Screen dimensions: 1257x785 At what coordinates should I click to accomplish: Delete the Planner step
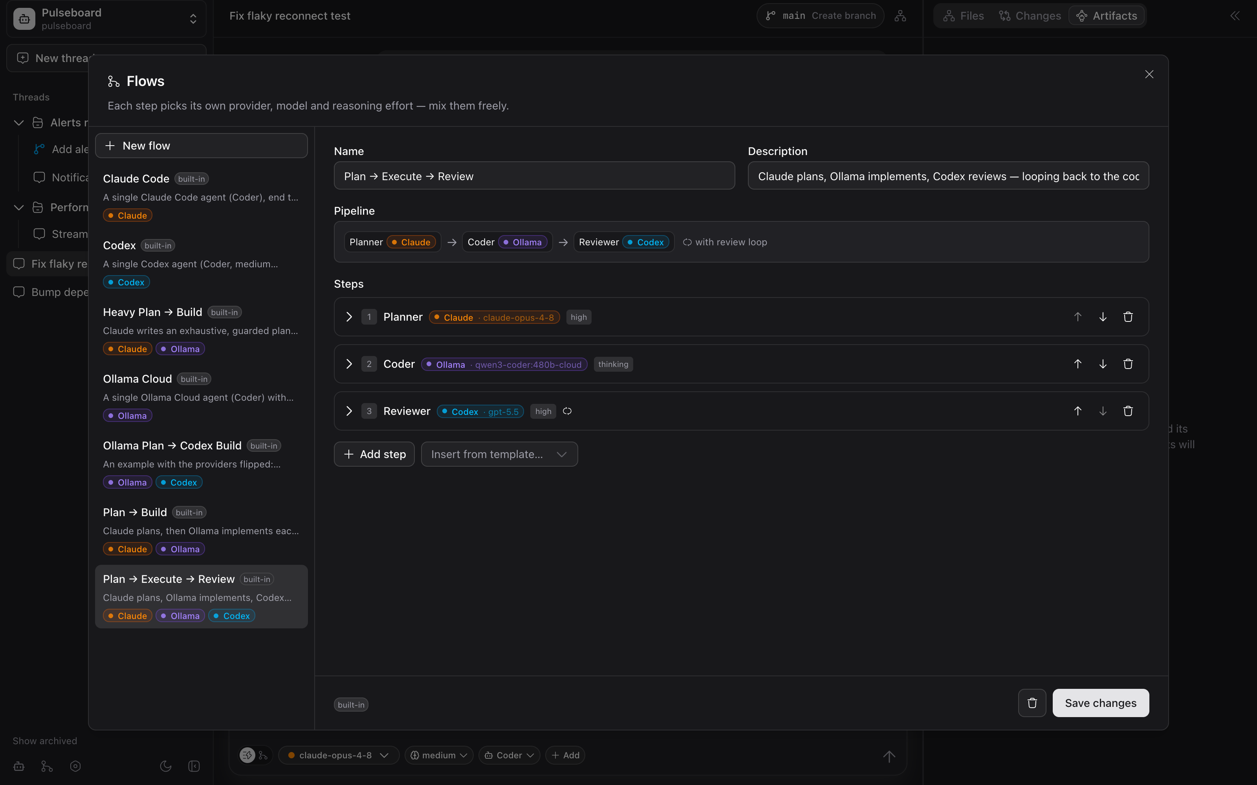(1128, 317)
